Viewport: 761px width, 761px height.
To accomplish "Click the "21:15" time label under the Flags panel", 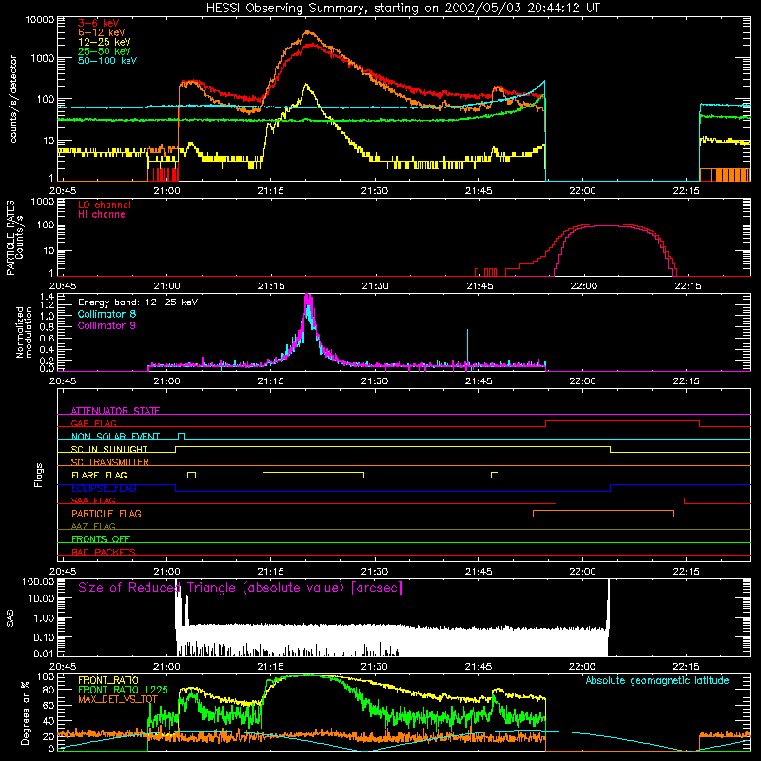I will point(270,572).
